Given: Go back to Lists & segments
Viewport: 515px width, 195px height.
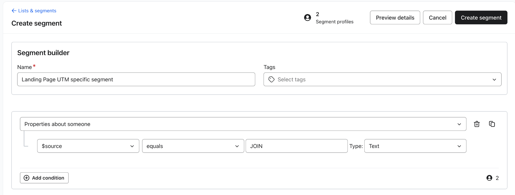Looking at the screenshot, I should click(37, 11).
